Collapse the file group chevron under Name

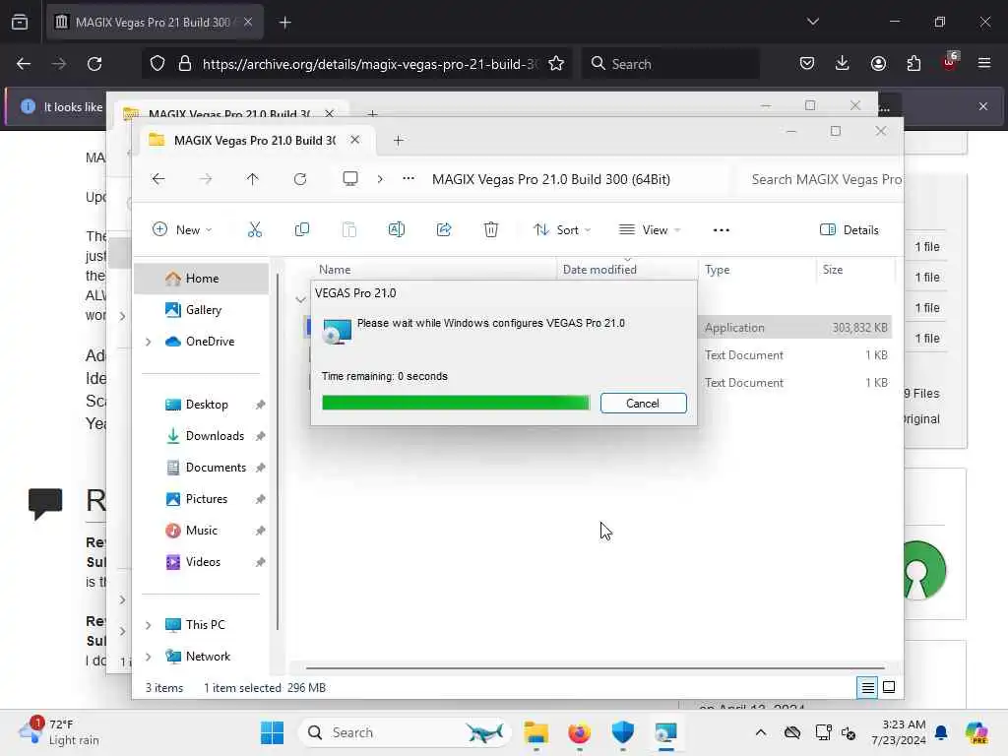pyautogui.click(x=300, y=299)
